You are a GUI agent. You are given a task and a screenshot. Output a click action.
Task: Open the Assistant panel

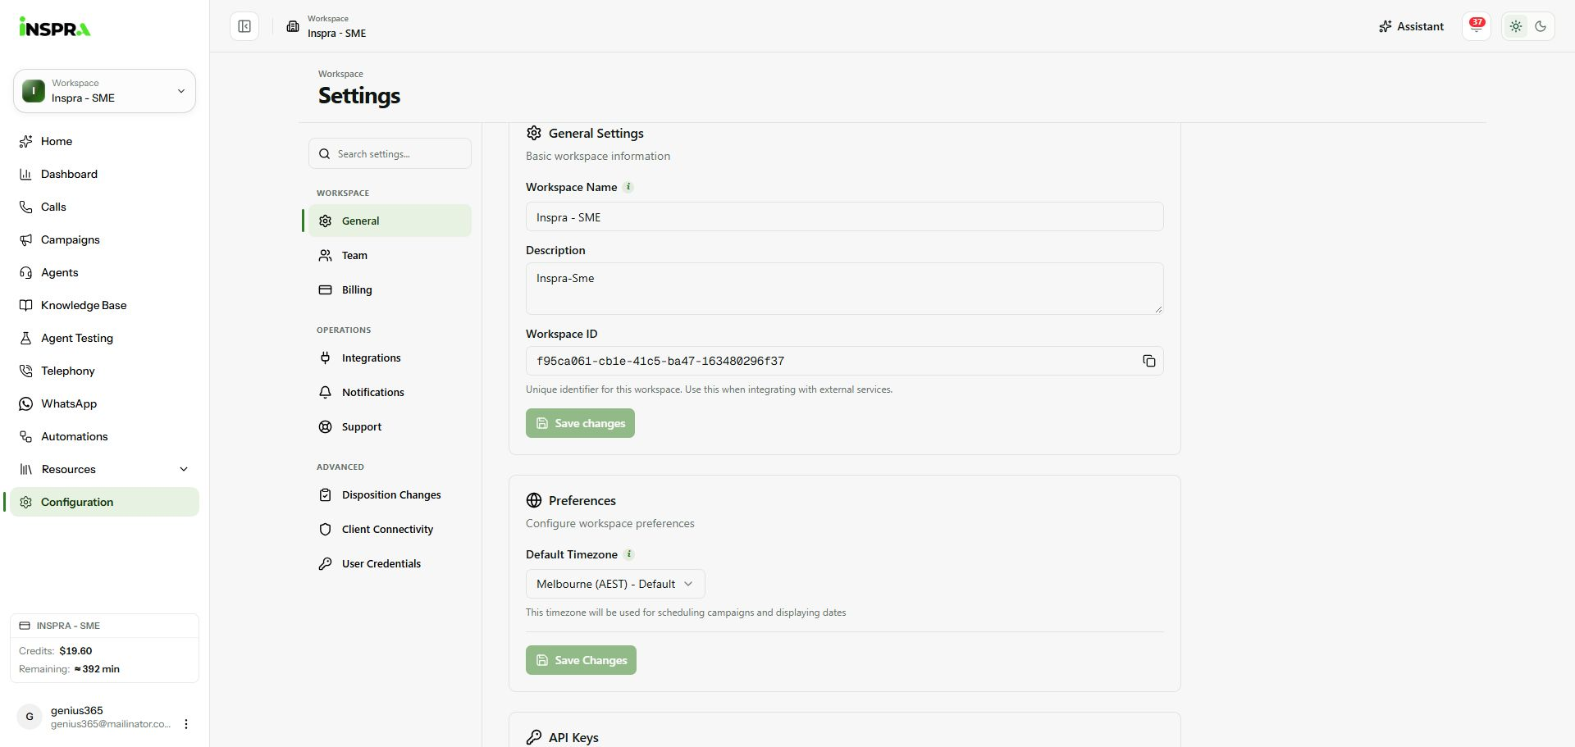[x=1411, y=26]
